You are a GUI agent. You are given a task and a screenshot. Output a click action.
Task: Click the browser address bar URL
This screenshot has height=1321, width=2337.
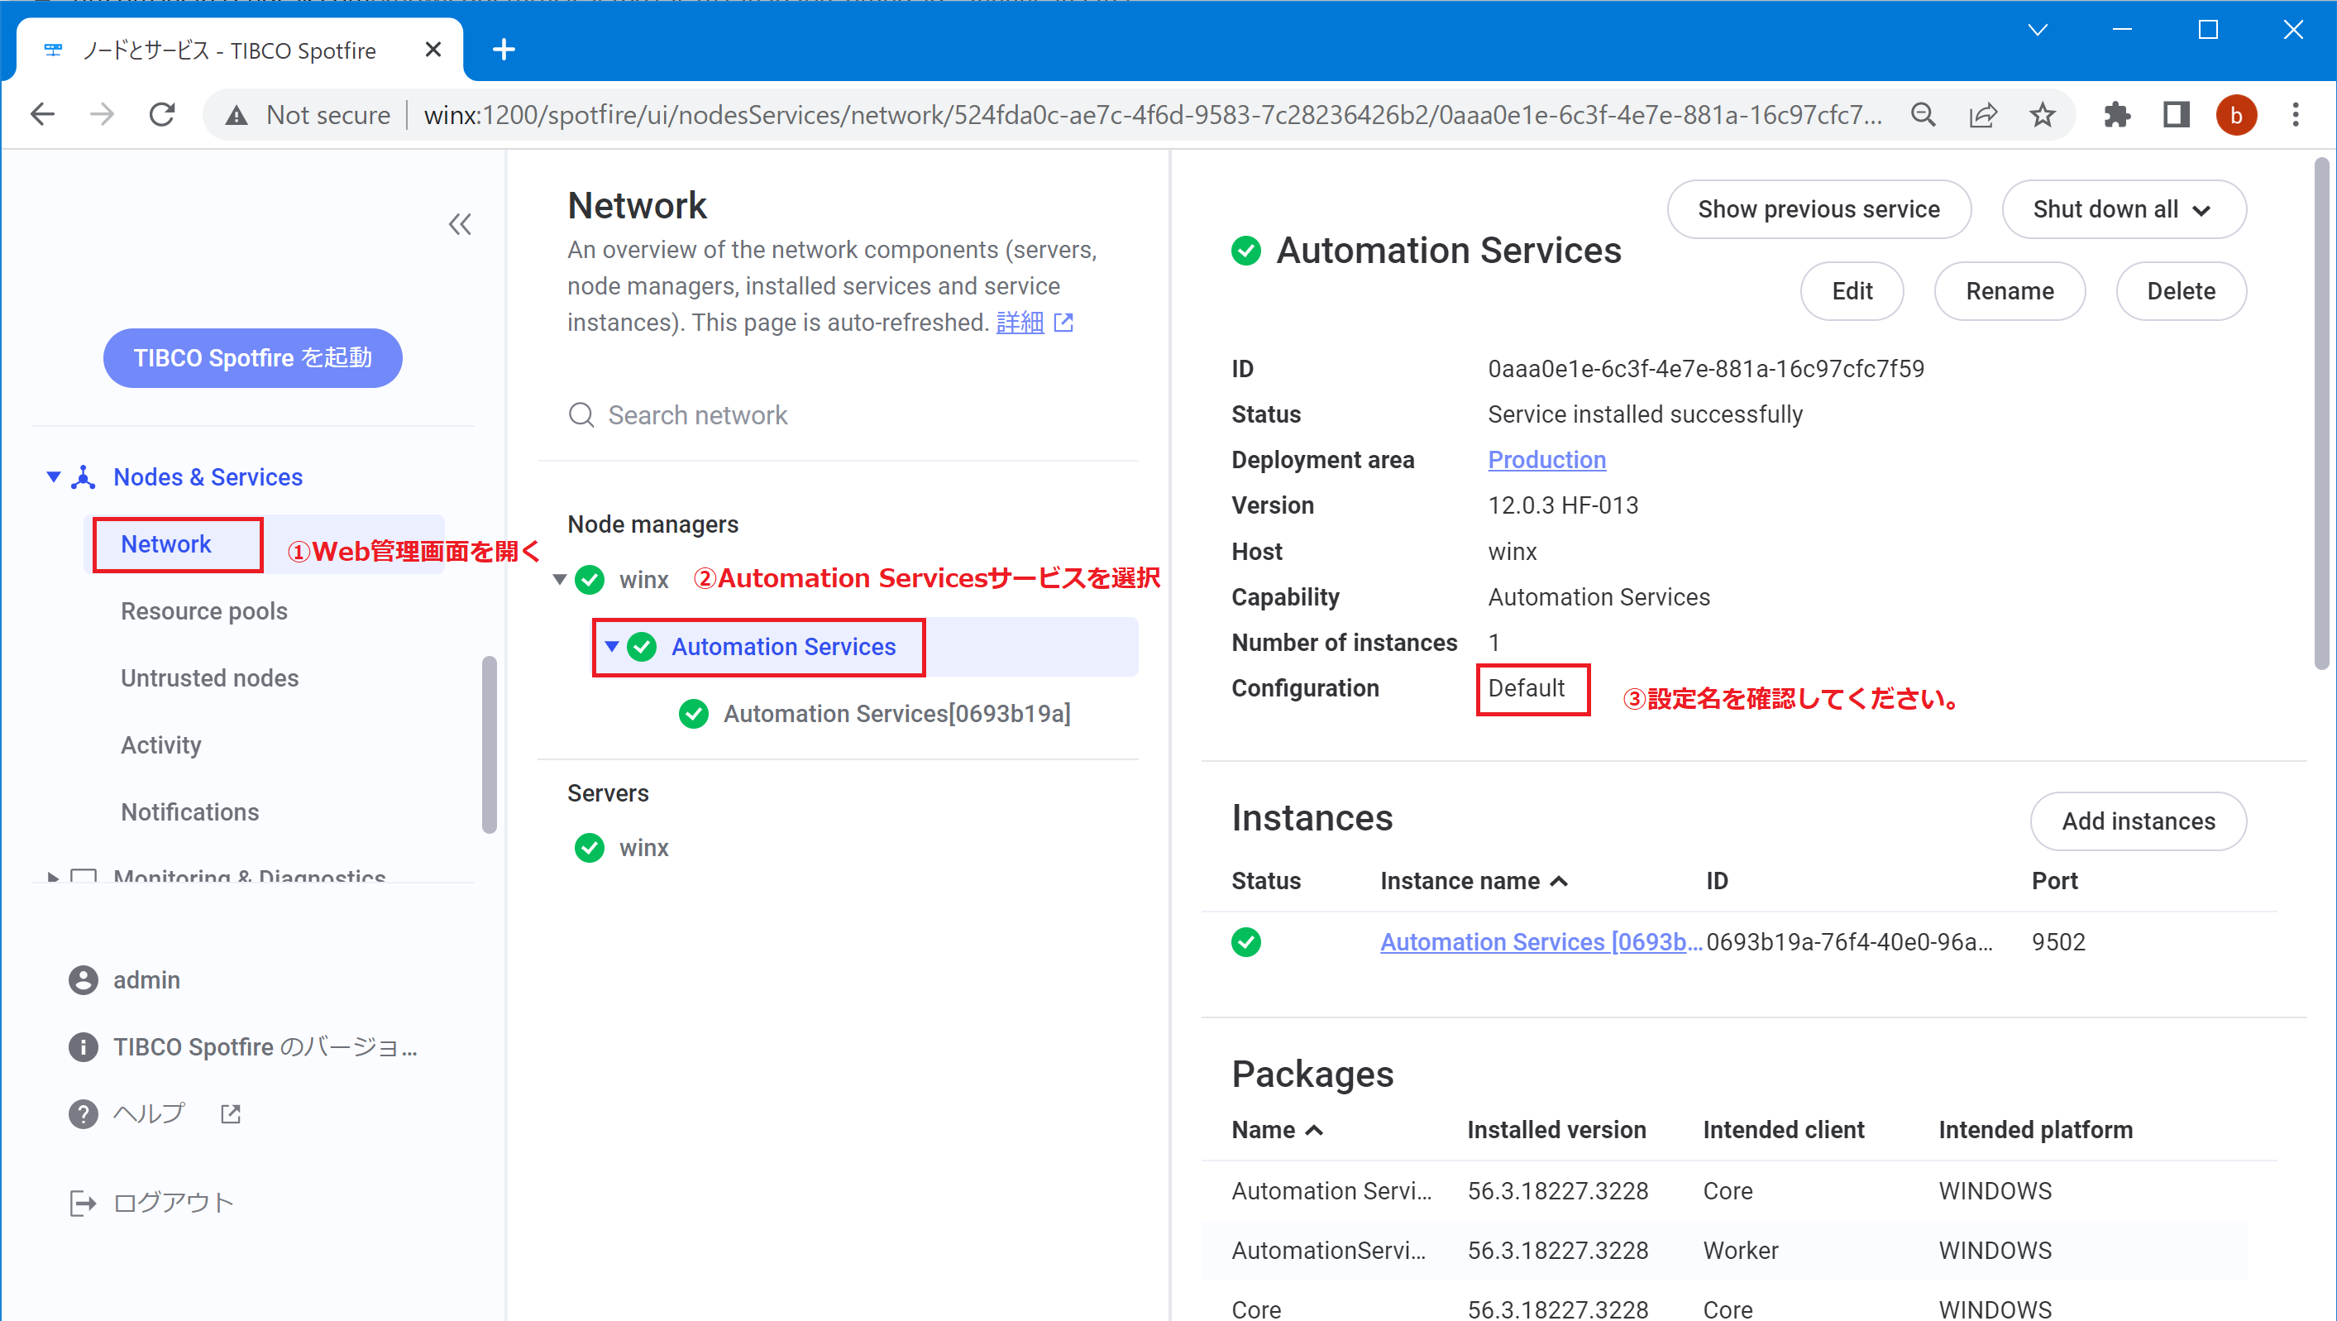[x=1152, y=115]
